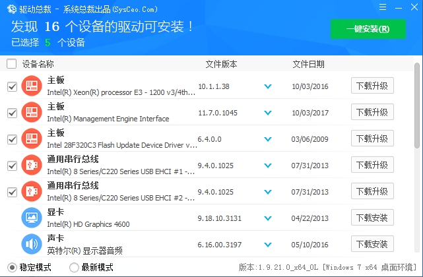Click 下载升级 for USB EHCI #2
423x277 pixels.
click(x=372, y=191)
